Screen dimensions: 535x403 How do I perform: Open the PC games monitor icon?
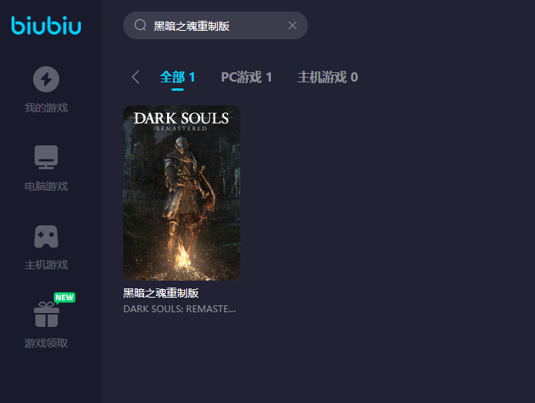(x=46, y=157)
